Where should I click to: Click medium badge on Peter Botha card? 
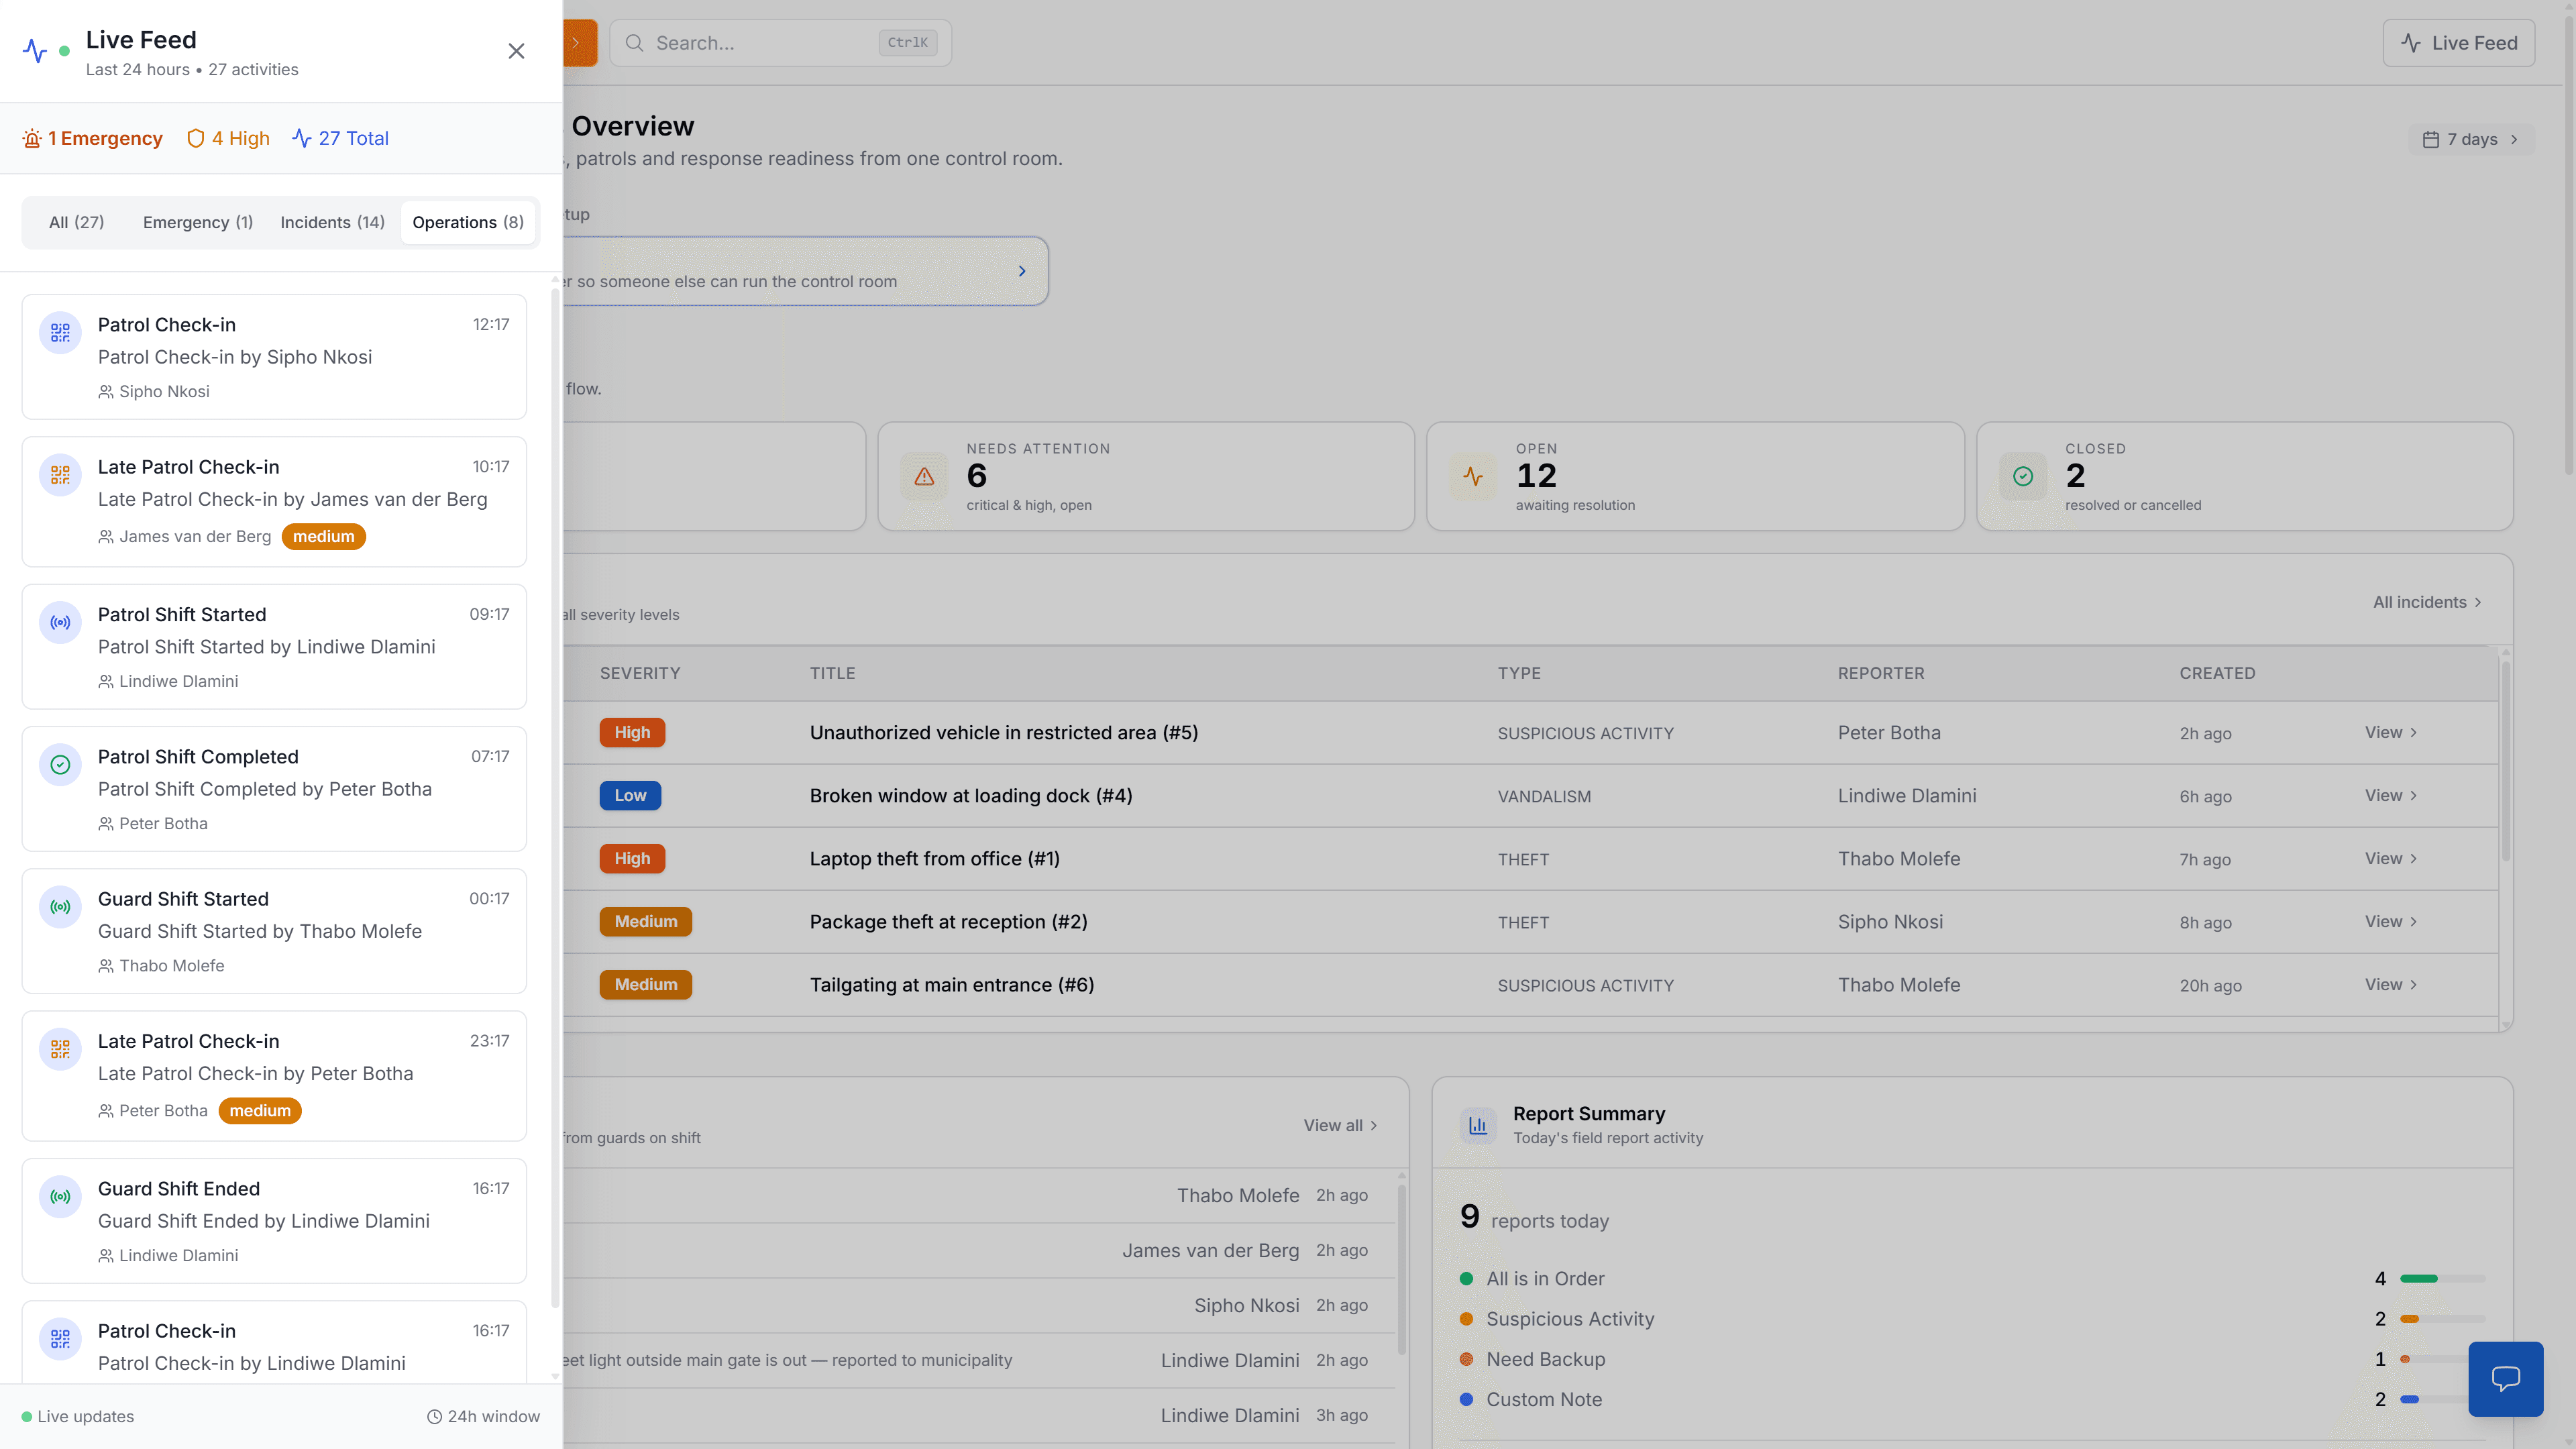pyautogui.click(x=260, y=1111)
